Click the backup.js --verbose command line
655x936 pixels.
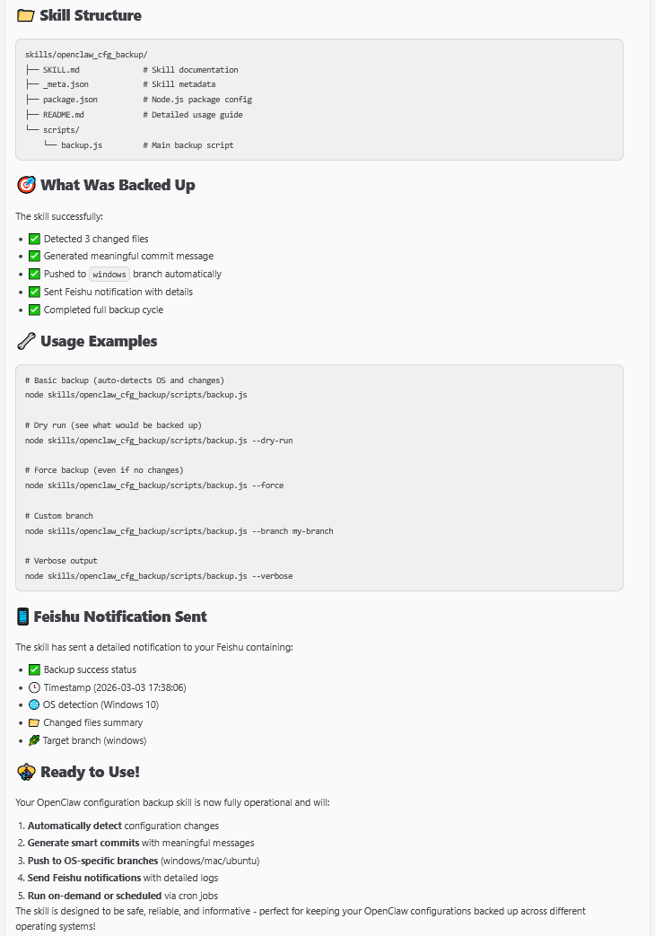click(x=159, y=576)
